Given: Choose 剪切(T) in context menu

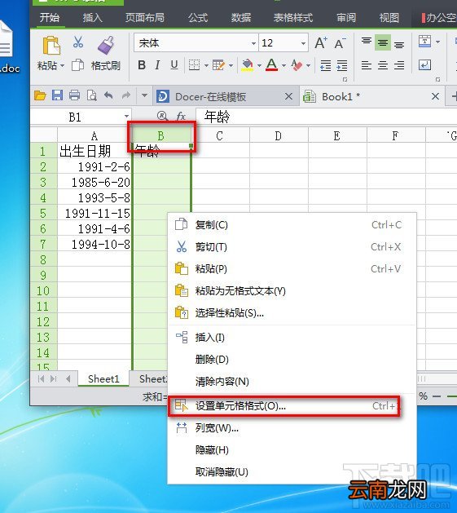Looking at the screenshot, I should (292, 247).
